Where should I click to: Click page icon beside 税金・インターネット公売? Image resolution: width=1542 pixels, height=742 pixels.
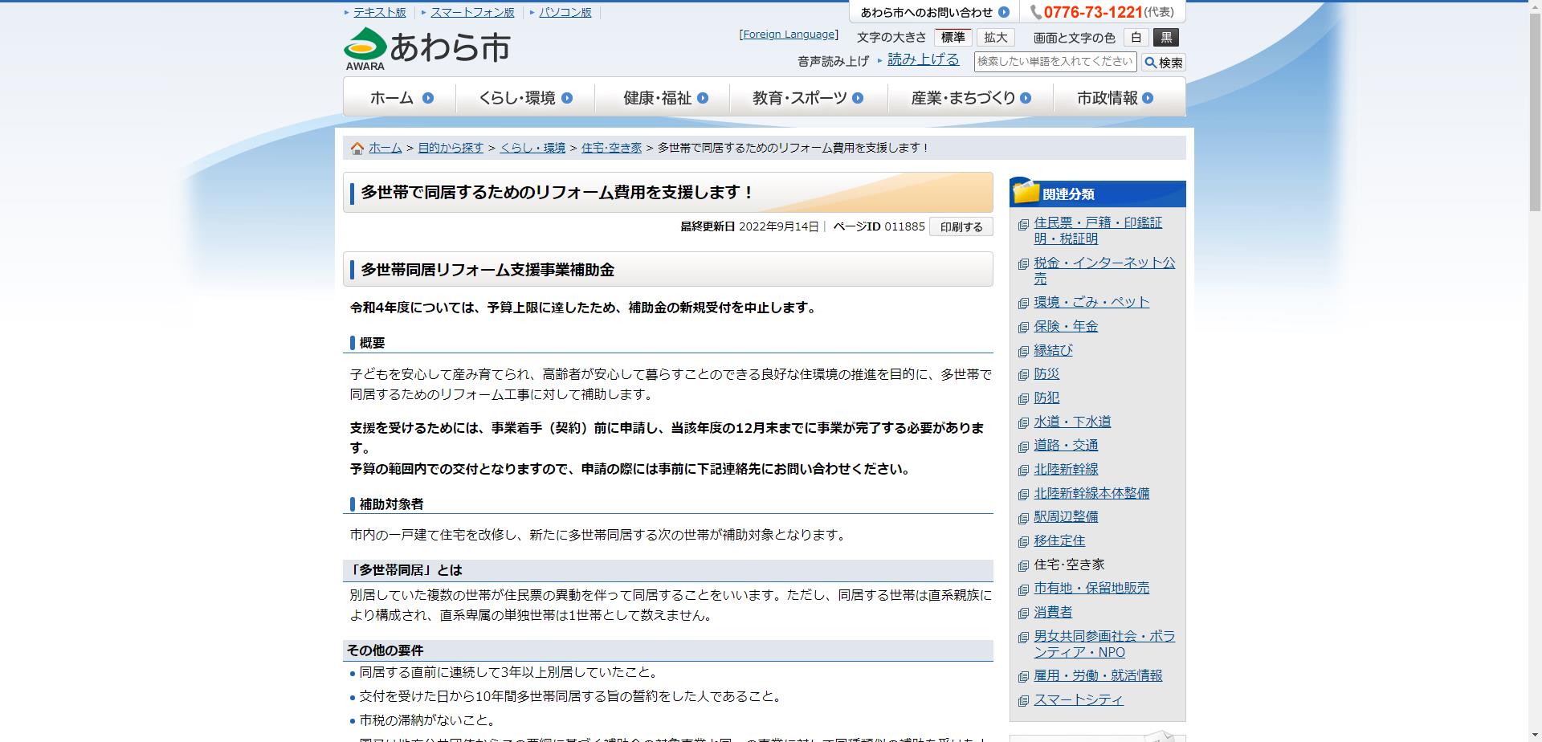(x=1023, y=264)
